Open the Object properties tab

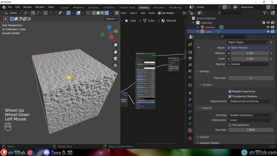[x=190, y=93]
